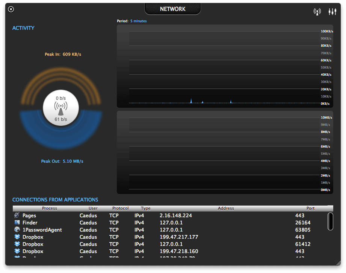This screenshot has width=346, height=273.
Task: Click the Peak Out 5.10 MB/s label
Action: point(62,161)
